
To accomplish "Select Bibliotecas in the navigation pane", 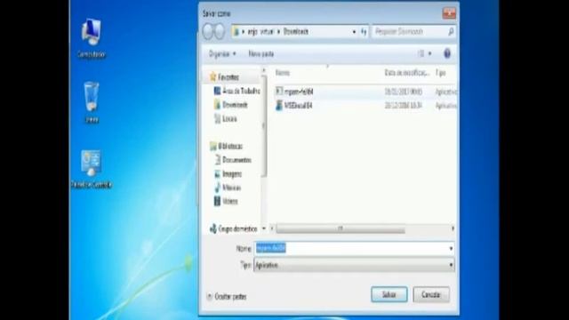I will 230,146.
